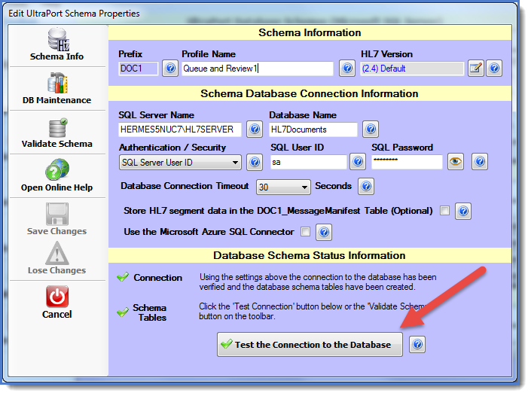Enable Use the Microsoft Azure SQL Connector
Screen dimensions: 531x396
305,232
